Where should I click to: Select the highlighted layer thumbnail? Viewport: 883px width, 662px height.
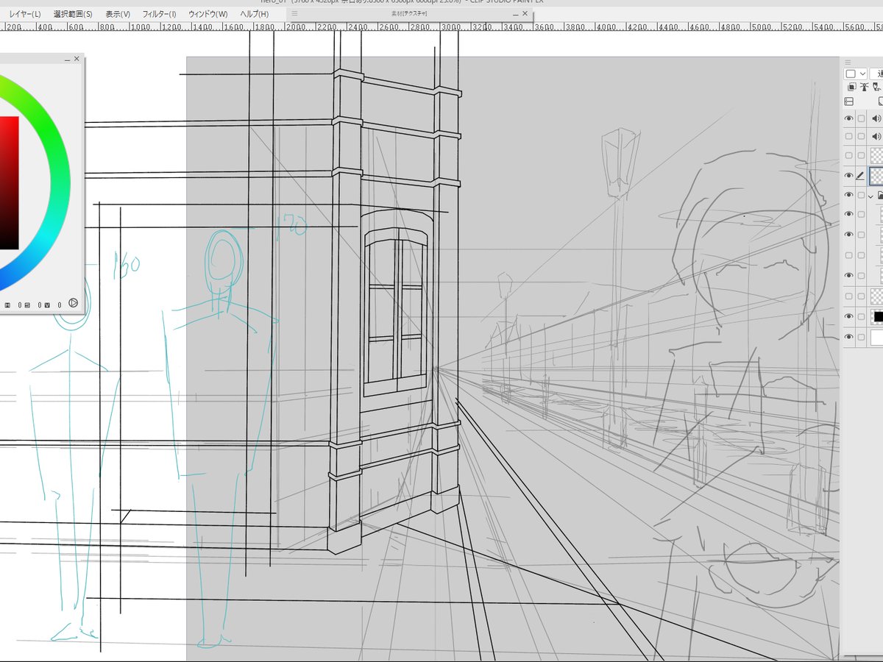point(876,176)
